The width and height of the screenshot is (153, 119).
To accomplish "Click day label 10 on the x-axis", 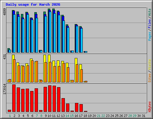I will pos(49,116).
